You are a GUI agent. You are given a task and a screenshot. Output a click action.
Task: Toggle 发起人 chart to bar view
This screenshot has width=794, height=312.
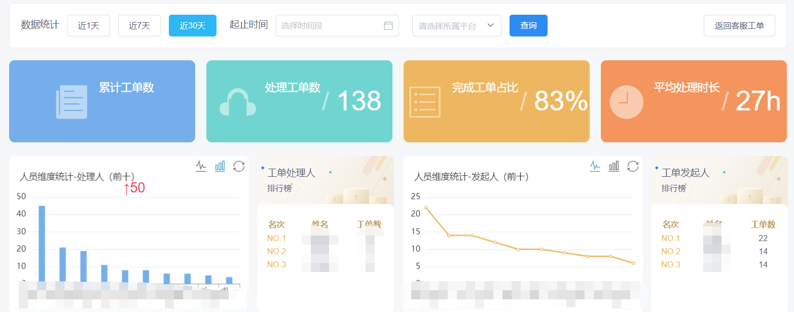(x=613, y=166)
